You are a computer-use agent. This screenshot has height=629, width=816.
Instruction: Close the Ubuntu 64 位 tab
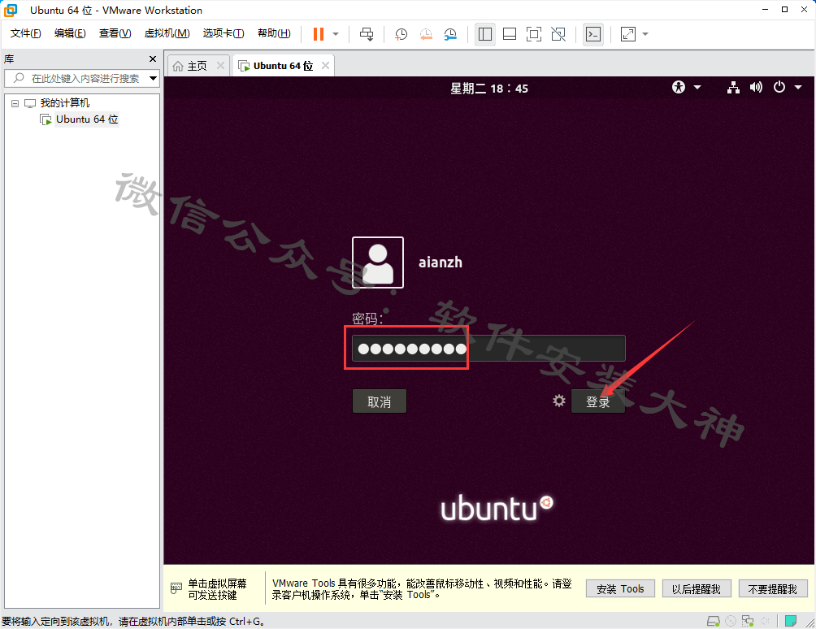[325, 66]
